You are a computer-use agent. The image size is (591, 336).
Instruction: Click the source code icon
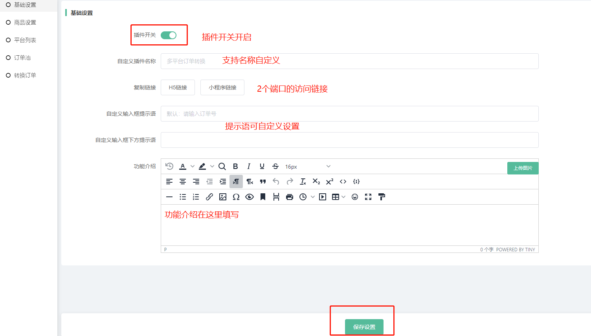click(343, 182)
